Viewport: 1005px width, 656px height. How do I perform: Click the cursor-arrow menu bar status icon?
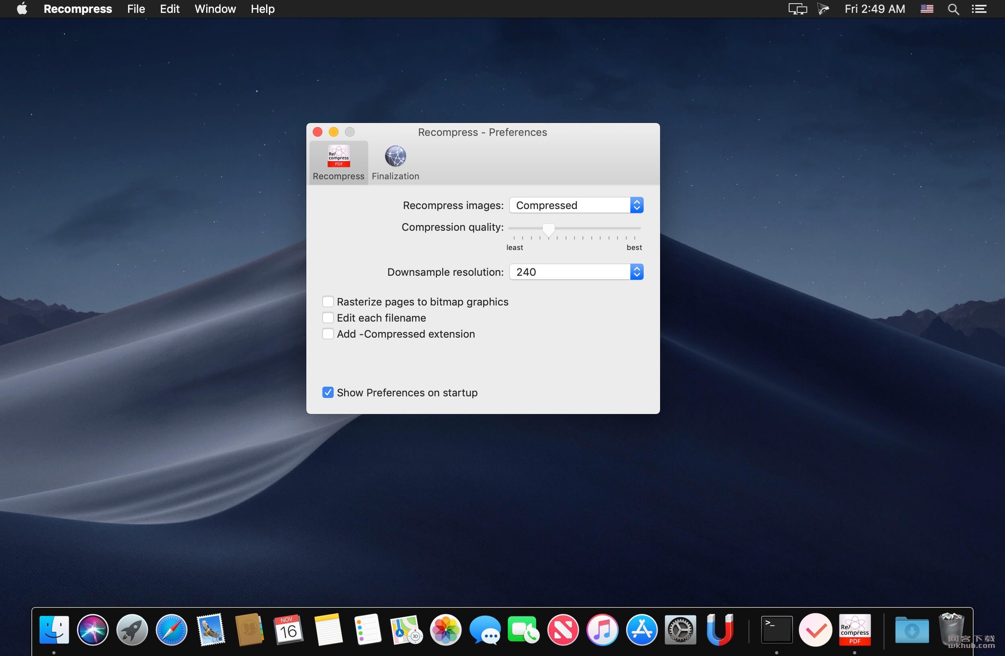[823, 9]
